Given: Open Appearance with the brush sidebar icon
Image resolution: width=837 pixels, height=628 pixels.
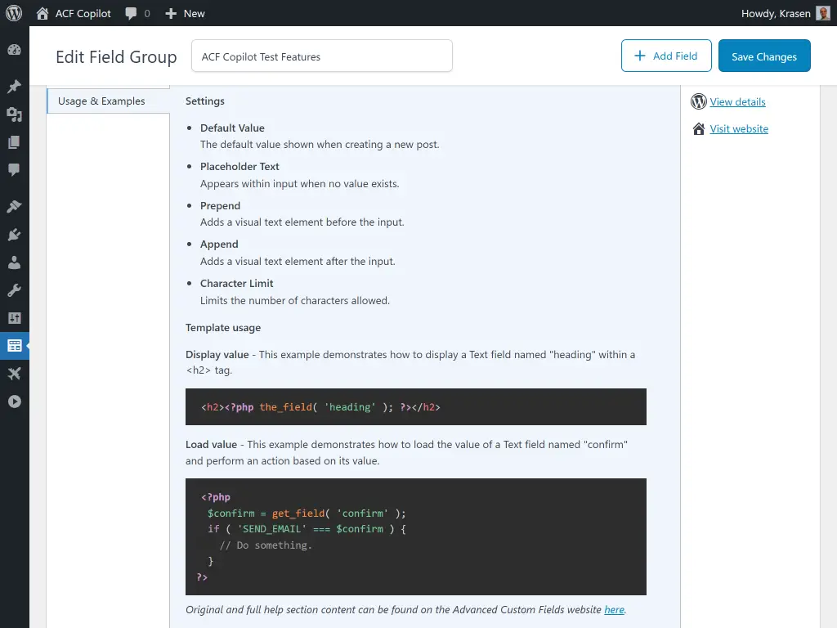Looking at the screenshot, I should pyautogui.click(x=15, y=205).
